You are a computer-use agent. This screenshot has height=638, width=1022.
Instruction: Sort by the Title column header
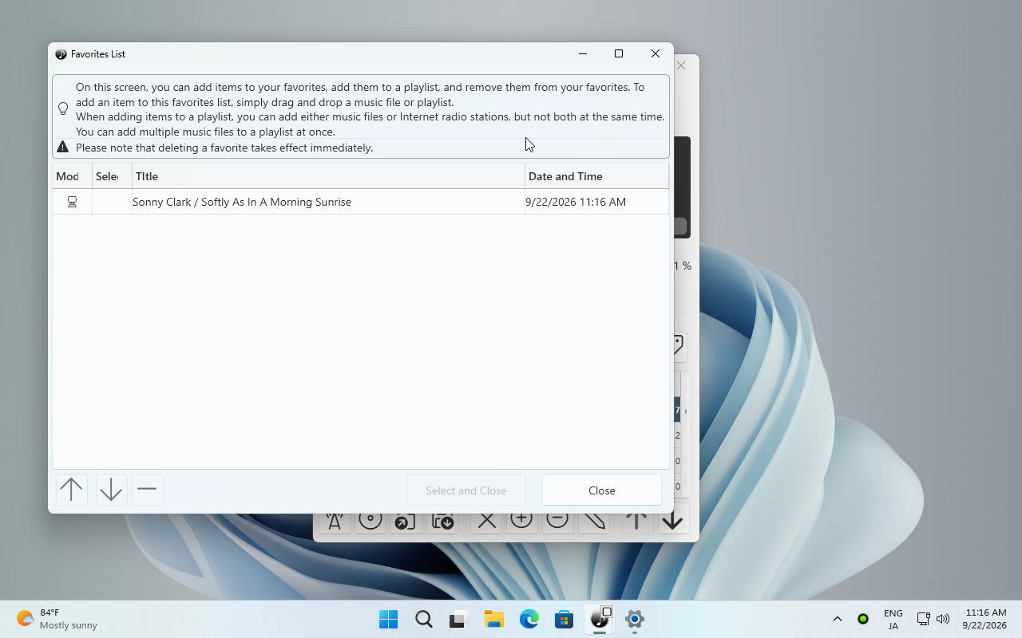[x=328, y=176]
